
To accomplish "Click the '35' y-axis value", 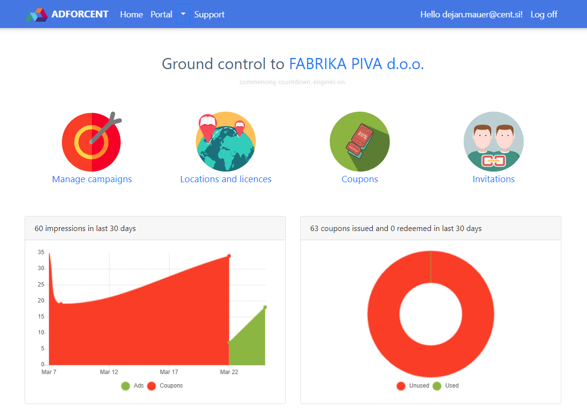I will [x=41, y=252].
